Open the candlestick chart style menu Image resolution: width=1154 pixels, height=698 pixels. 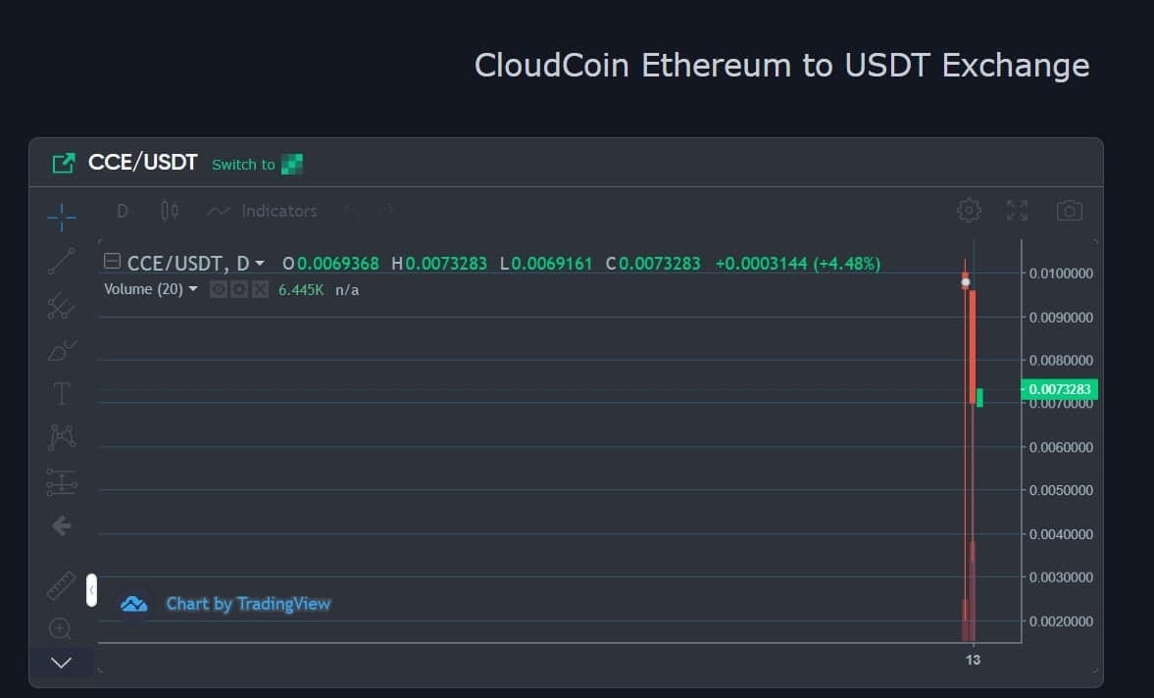point(168,210)
